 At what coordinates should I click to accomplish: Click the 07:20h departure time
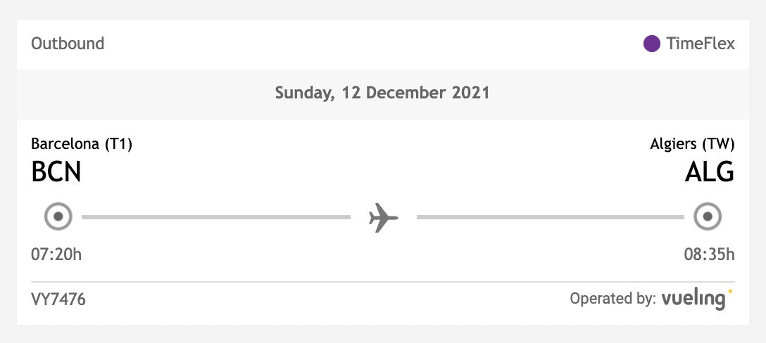(x=56, y=254)
